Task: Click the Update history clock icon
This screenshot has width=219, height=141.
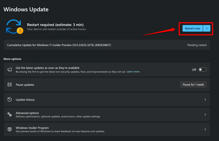Action: coord(10,100)
